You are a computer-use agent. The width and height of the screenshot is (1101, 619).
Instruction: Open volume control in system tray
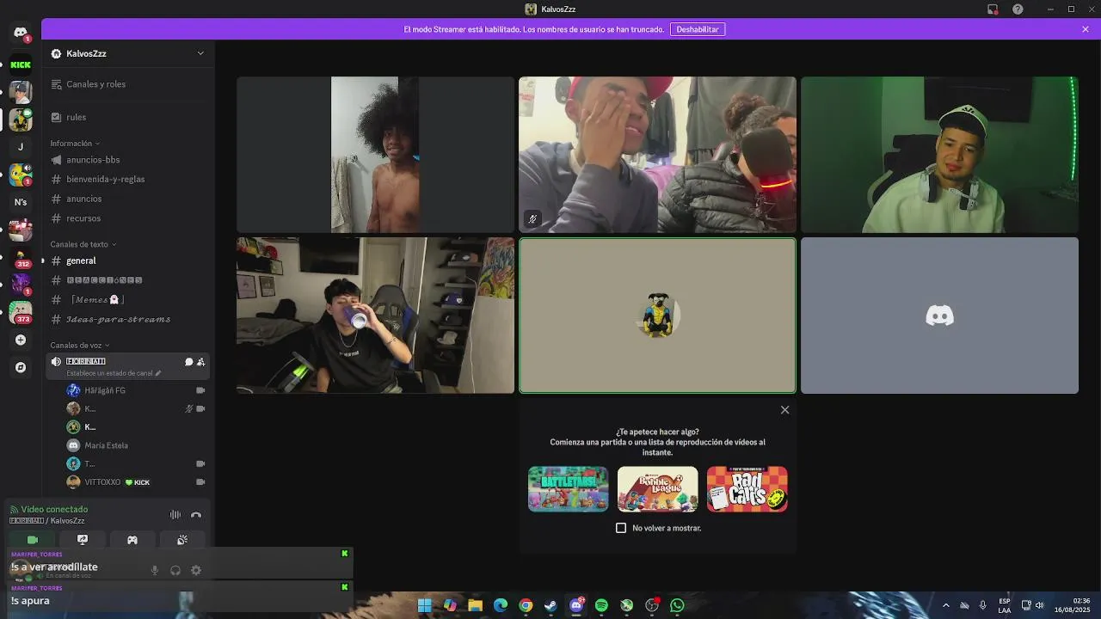pos(1039,605)
